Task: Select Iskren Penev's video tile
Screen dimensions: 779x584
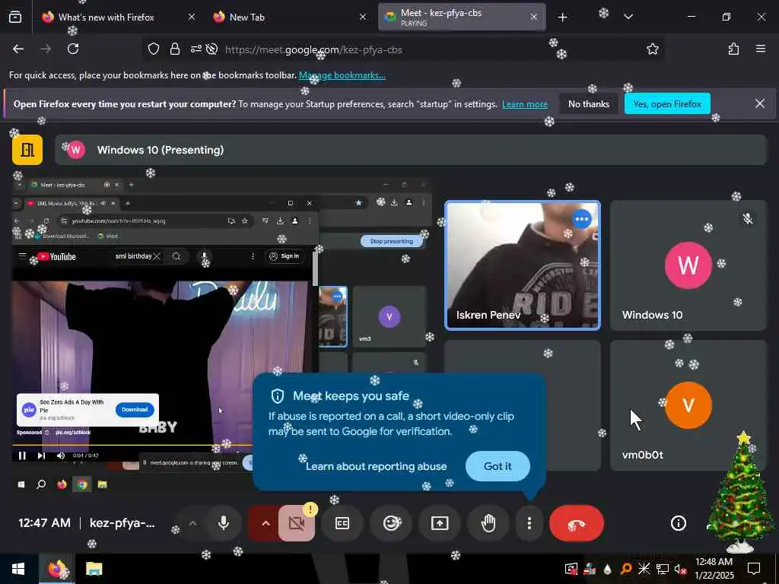Action: tap(523, 265)
